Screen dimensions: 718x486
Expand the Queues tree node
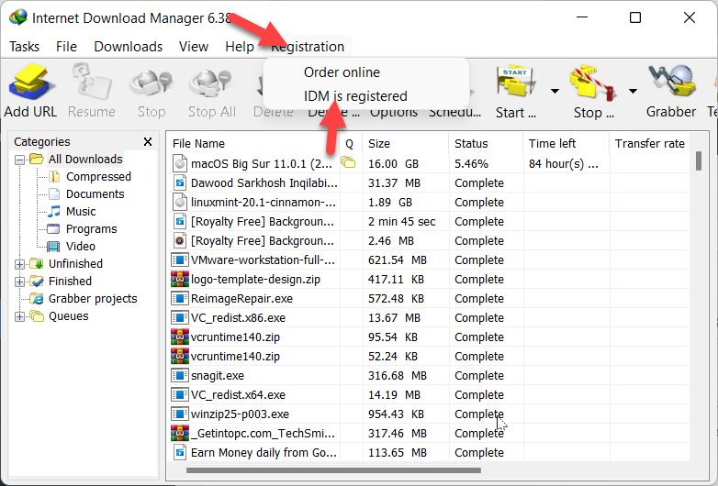click(20, 316)
